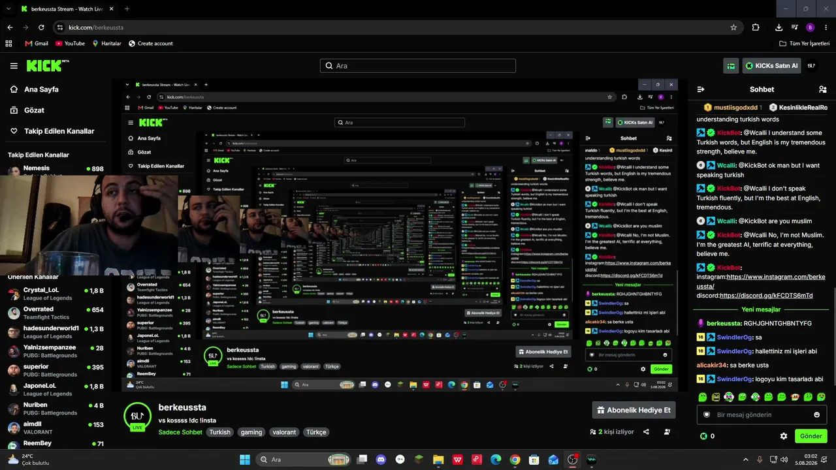836x470 pixels.
Task: Open Discord from the taskbar
Action: point(381,460)
